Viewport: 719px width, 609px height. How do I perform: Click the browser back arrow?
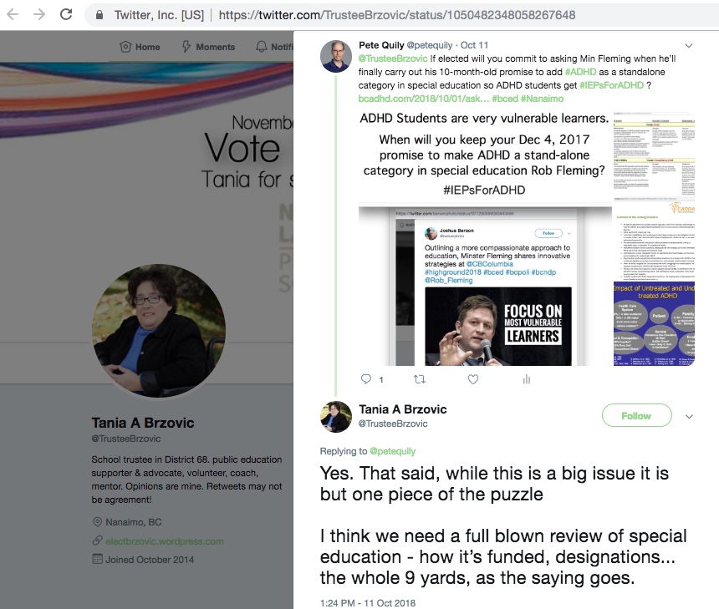click(13, 15)
